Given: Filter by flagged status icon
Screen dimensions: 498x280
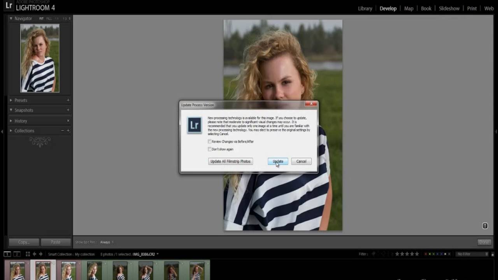Looking at the screenshot, I should click(374, 254).
